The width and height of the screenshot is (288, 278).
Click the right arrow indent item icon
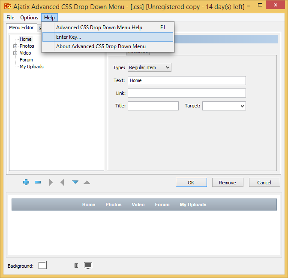pyautogui.click(x=51, y=182)
